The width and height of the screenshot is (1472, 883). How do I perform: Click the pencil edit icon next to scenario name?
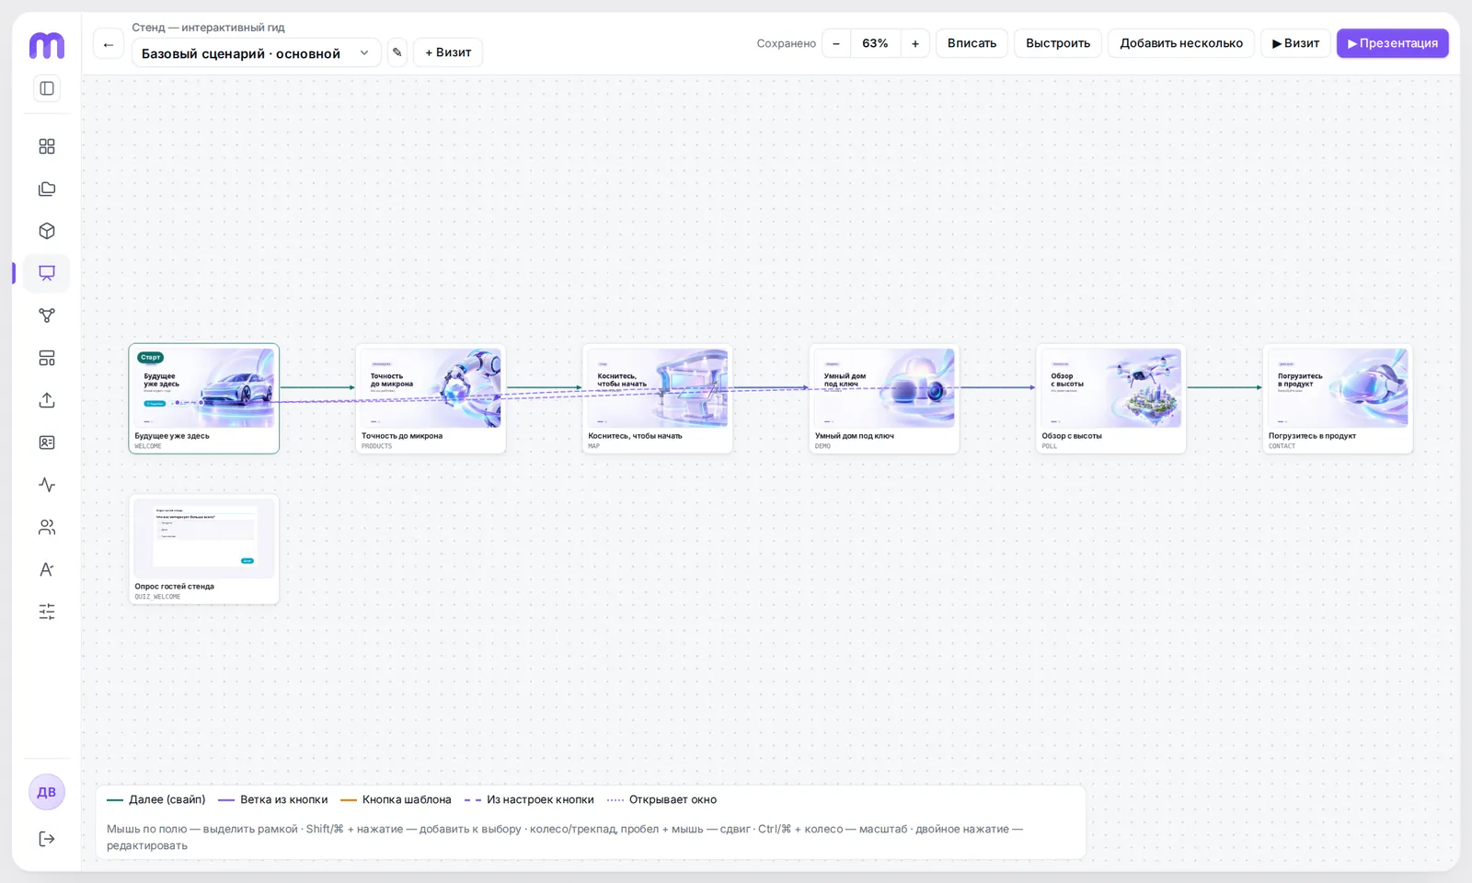click(x=397, y=52)
